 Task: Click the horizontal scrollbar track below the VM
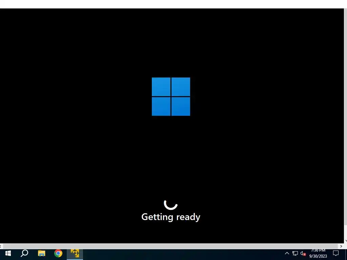click(x=170, y=246)
